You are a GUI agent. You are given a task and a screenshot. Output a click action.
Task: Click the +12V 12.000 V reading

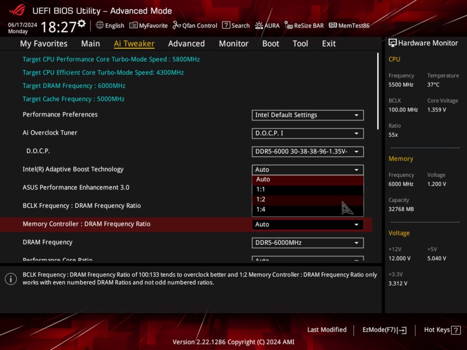click(x=400, y=259)
